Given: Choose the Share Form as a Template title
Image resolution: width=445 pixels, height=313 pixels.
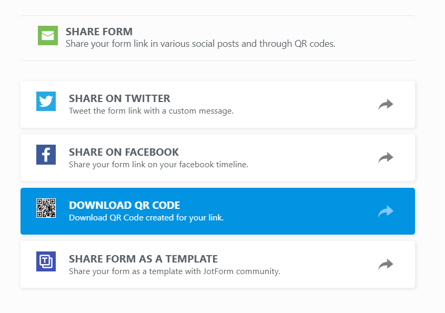Looking at the screenshot, I should point(143,259).
